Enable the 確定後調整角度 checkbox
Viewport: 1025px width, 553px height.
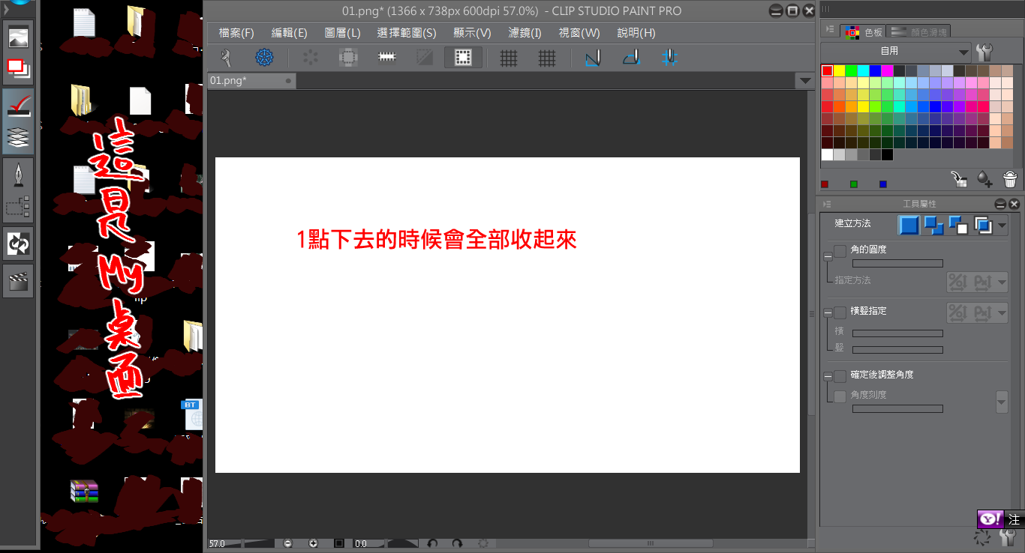click(840, 375)
